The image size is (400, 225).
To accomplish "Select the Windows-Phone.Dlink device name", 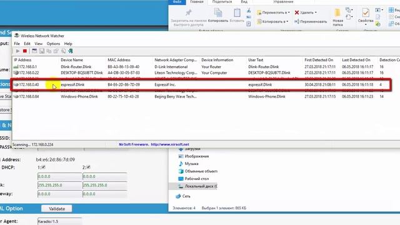I will (x=79, y=96).
